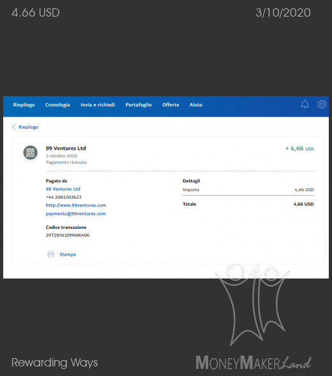
Task: Click the payments@99ventures.com email link
Action: point(75,213)
